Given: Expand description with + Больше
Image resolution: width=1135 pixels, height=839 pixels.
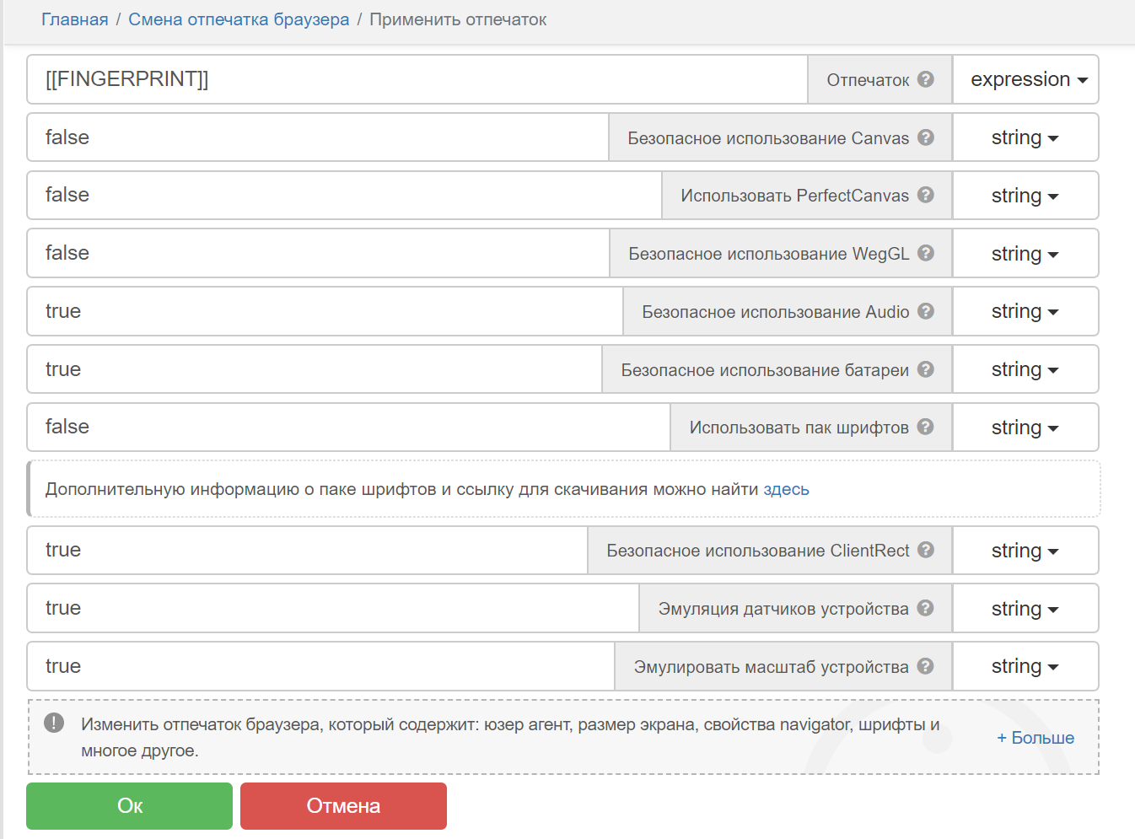Looking at the screenshot, I should click(1035, 738).
